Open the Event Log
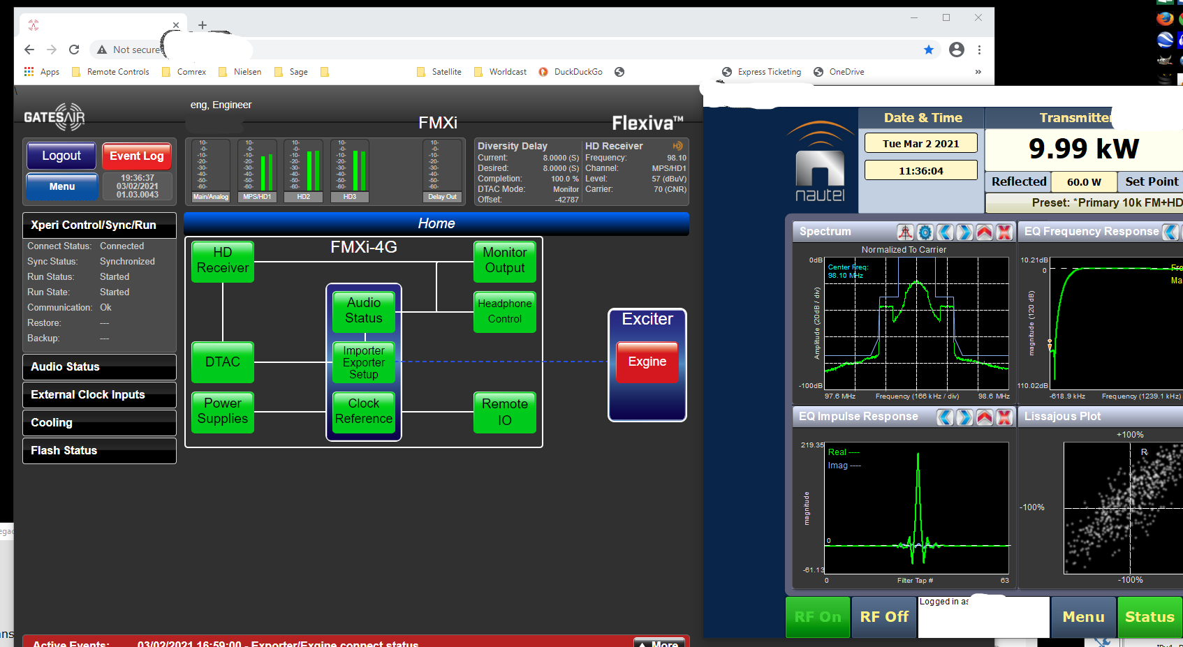Image resolution: width=1183 pixels, height=647 pixels. [136, 156]
